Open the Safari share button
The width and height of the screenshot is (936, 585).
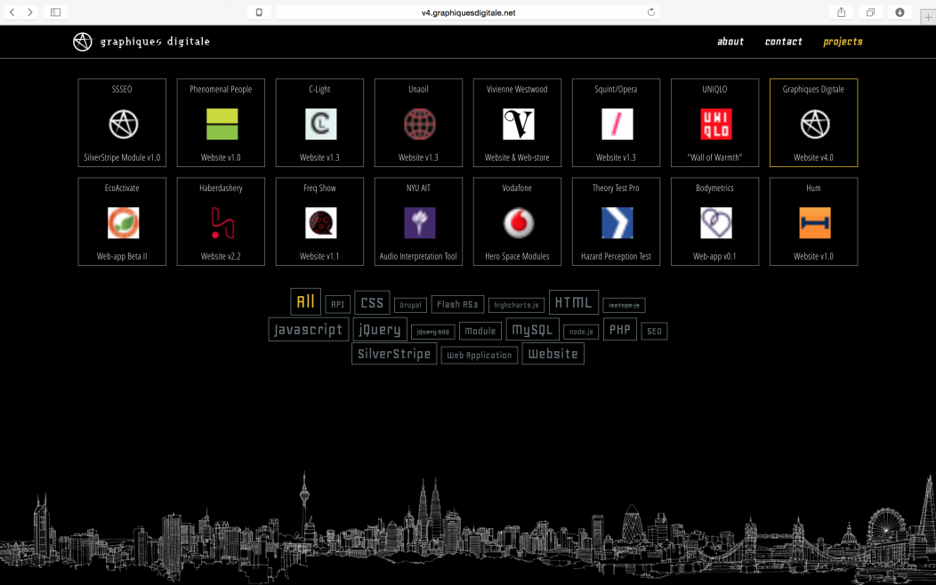[x=841, y=12]
